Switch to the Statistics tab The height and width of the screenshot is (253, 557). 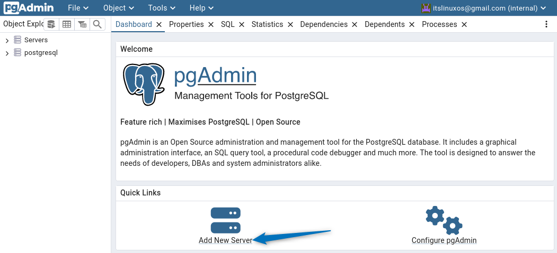267,24
